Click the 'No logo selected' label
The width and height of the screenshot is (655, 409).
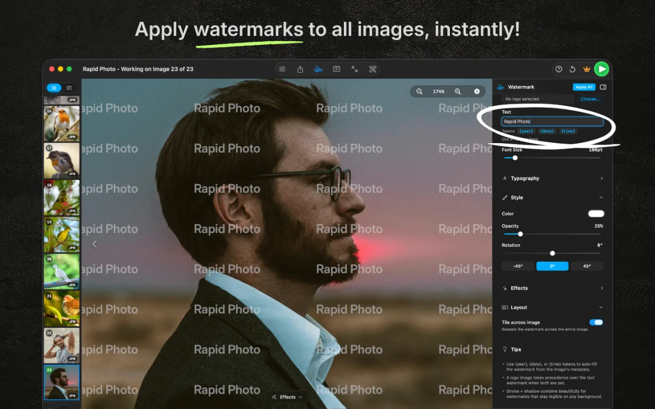pos(522,99)
